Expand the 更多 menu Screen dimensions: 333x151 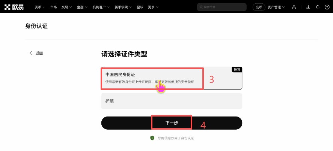pos(153,7)
